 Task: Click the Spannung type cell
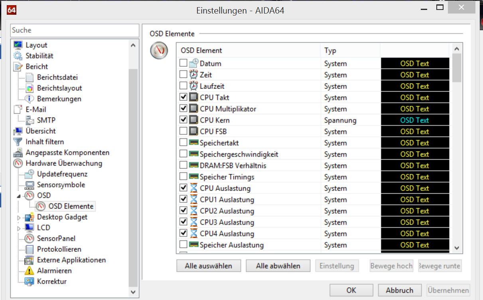point(340,120)
